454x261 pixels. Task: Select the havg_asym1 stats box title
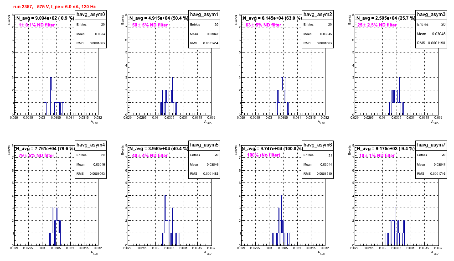coord(204,14)
